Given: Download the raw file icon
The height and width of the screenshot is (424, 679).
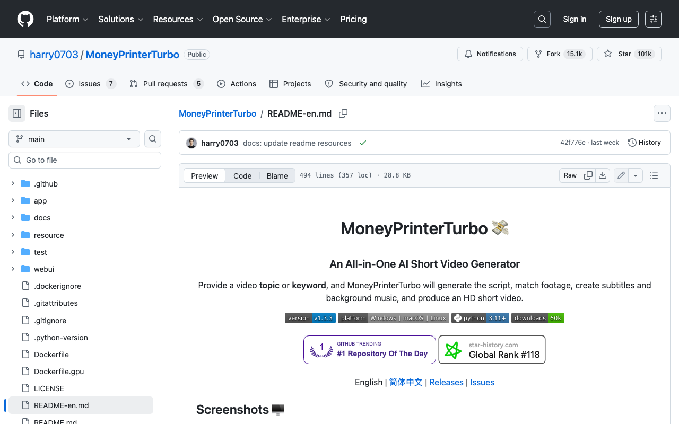Looking at the screenshot, I should (x=603, y=175).
